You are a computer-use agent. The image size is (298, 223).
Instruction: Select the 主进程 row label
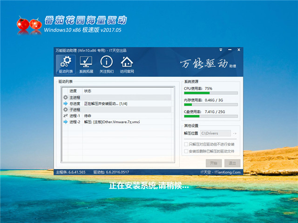(x=74, y=98)
